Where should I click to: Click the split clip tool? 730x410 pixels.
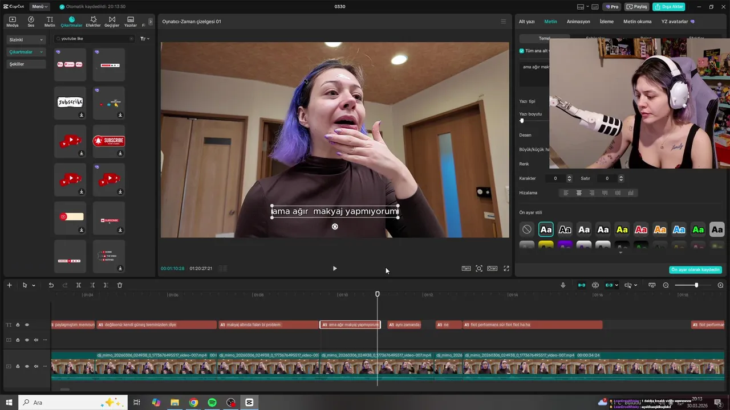[x=79, y=285]
